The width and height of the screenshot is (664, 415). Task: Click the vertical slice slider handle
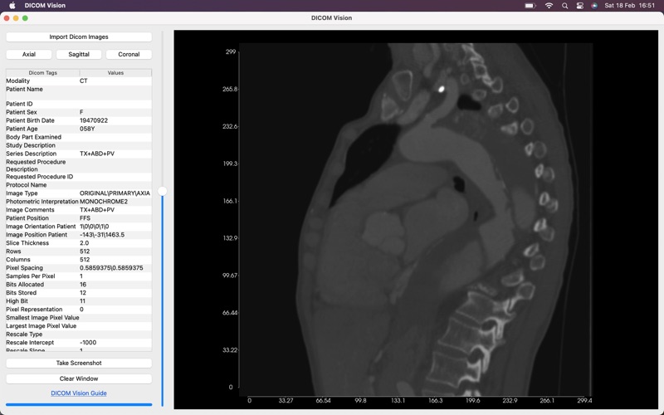click(162, 192)
